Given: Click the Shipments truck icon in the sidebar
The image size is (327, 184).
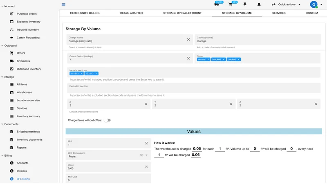Looking at the screenshot, I should tap(12, 61).
